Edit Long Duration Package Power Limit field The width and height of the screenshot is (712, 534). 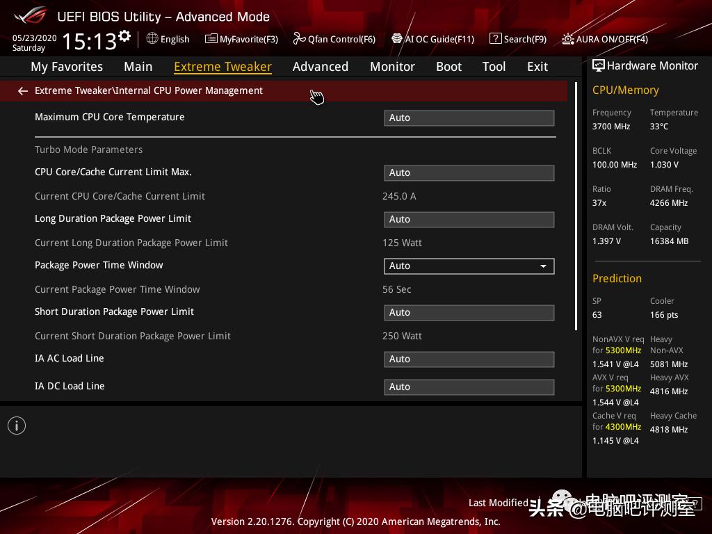469,219
